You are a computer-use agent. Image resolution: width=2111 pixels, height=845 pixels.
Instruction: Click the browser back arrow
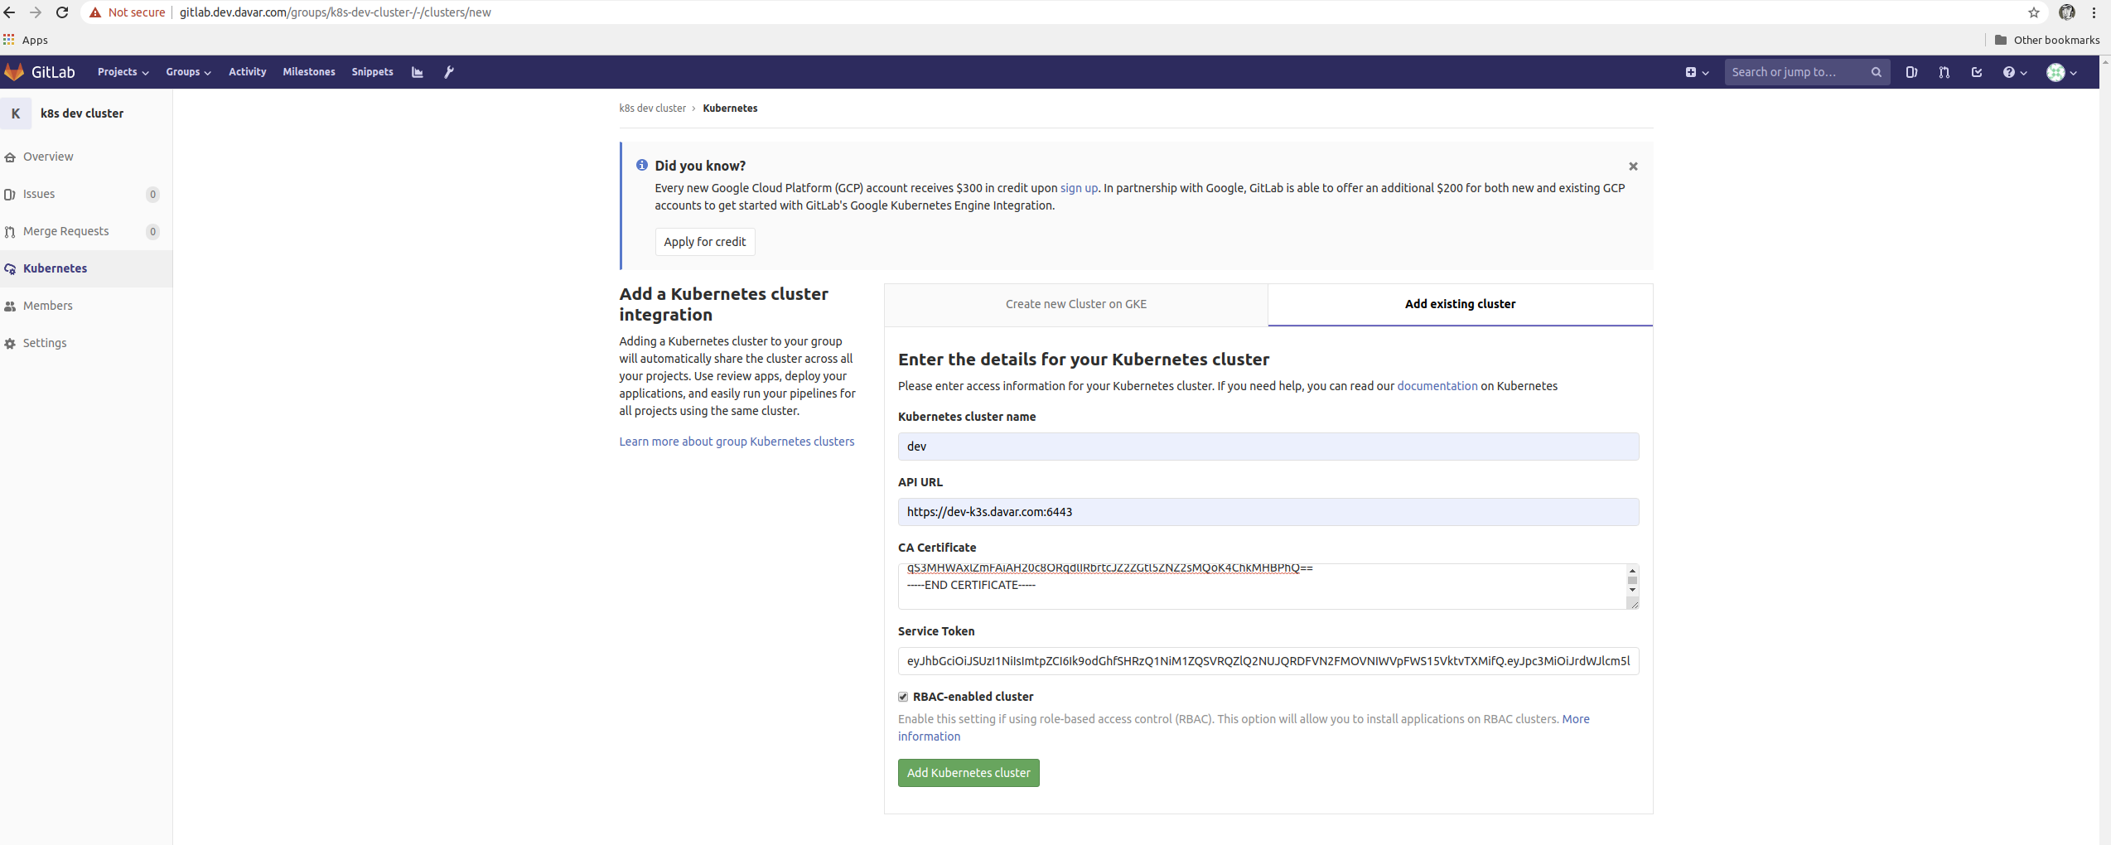coord(10,12)
